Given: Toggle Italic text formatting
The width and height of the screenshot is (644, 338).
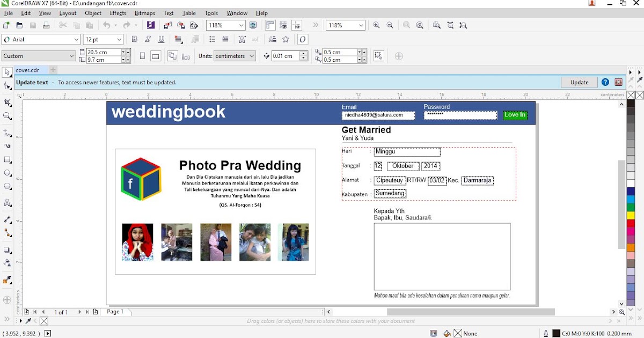Looking at the screenshot, I should click(x=148, y=39).
